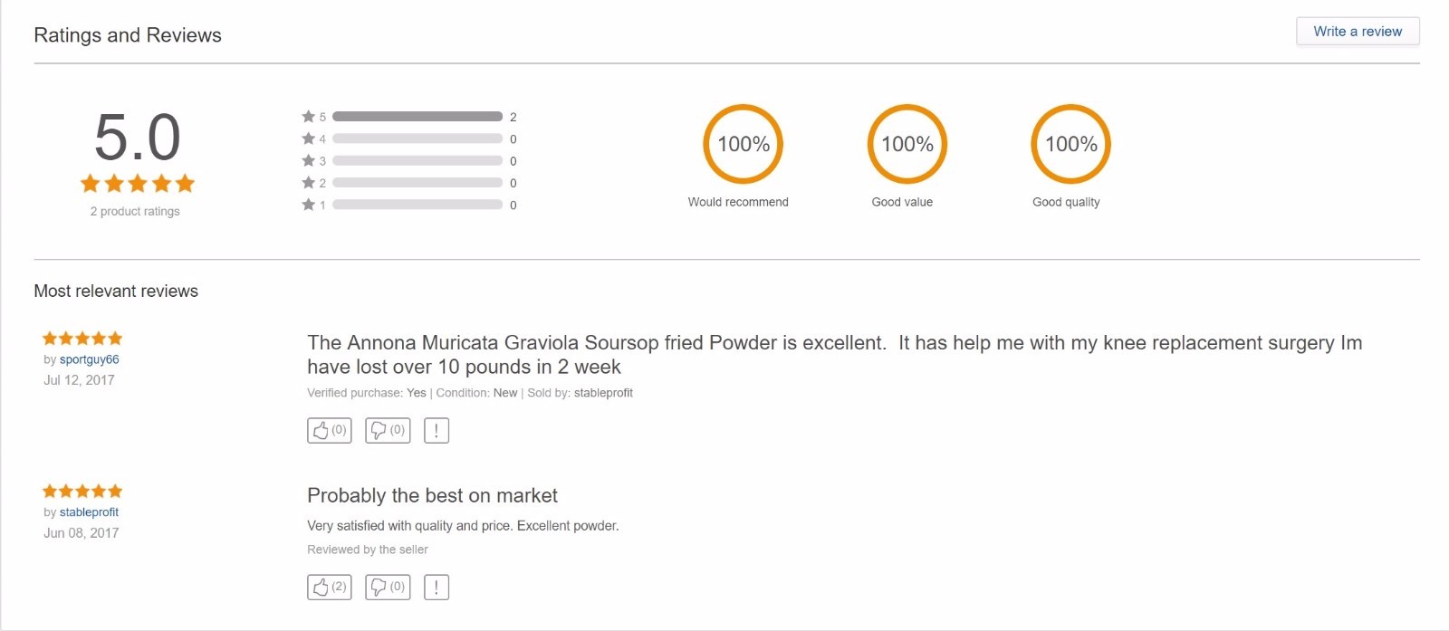Image resolution: width=1449 pixels, height=631 pixels.
Task: Select the 3 star rating row
Action: (x=417, y=161)
